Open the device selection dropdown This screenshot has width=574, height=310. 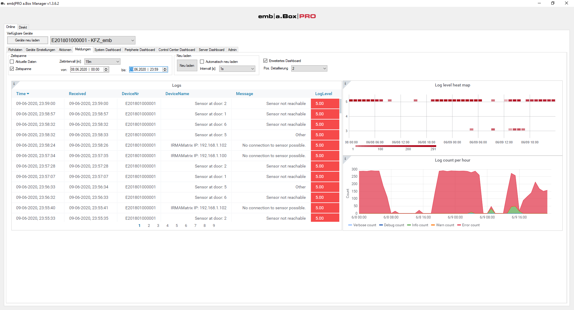click(x=93, y=40)
